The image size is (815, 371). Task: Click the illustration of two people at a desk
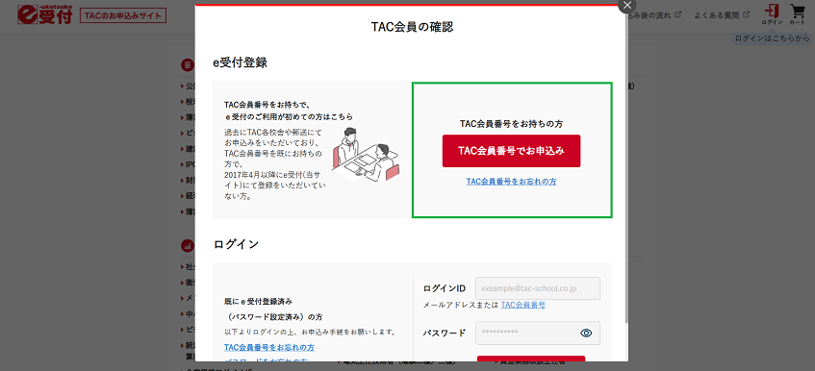tap(366, 155)
